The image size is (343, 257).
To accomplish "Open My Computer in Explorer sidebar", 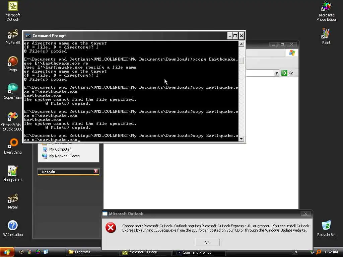I will (x=60, y=149).
